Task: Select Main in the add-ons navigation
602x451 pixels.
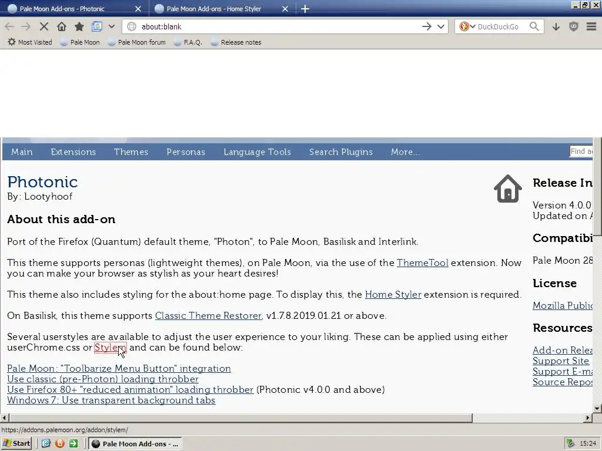Action: 22,152
